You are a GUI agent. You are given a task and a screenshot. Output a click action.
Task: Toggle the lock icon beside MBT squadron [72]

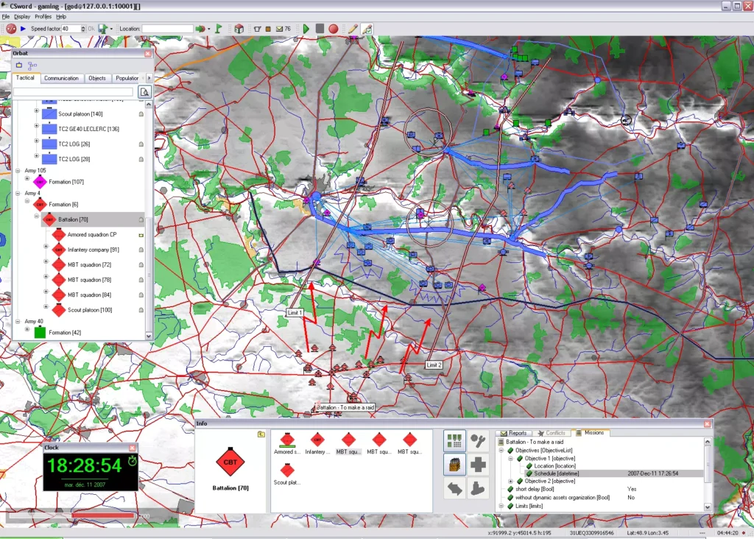coord(141,265)
